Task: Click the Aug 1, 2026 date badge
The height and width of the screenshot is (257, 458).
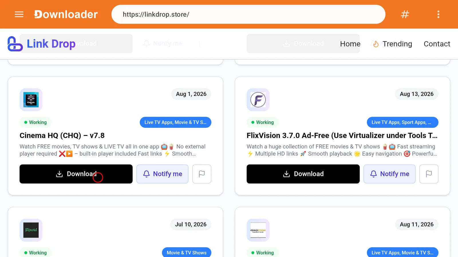Action: click(191, 94)
